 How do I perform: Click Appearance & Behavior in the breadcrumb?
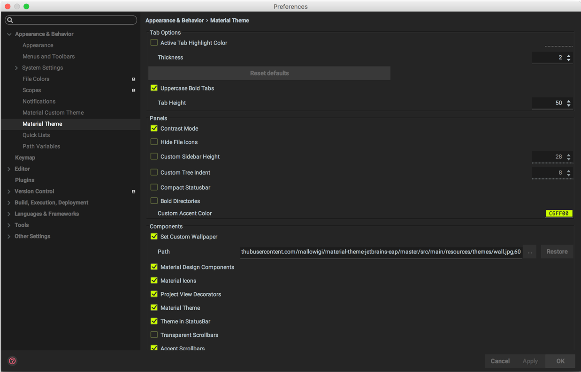(x=175, y=21)
